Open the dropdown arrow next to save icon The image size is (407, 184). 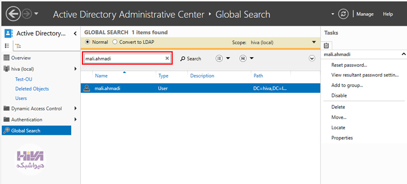(x=251, y=58)
